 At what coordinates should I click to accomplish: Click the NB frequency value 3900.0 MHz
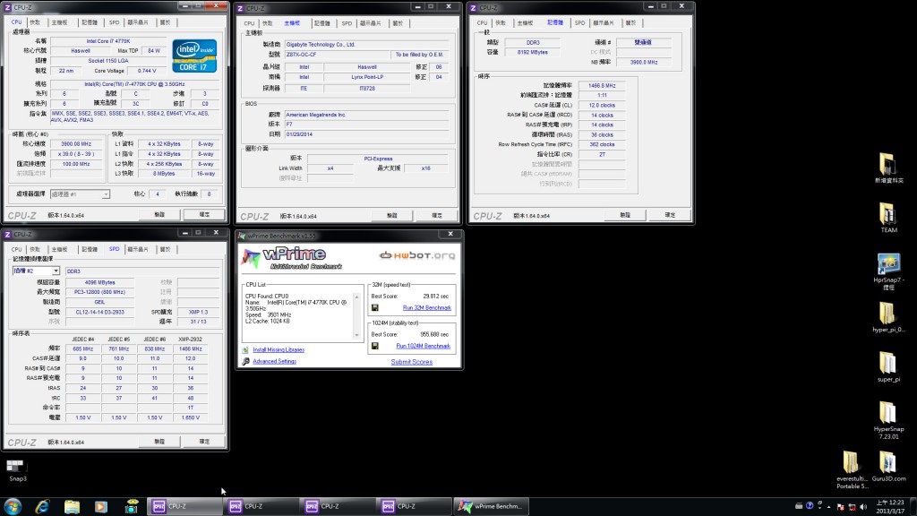click(x=643, y=62)
